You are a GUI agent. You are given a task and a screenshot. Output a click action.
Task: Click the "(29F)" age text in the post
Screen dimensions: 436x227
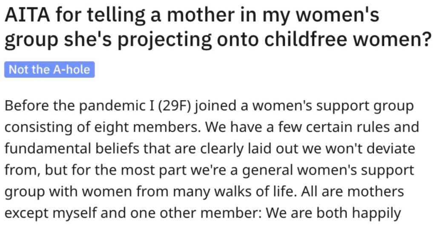pyautogui.click(x=175, y=106)
